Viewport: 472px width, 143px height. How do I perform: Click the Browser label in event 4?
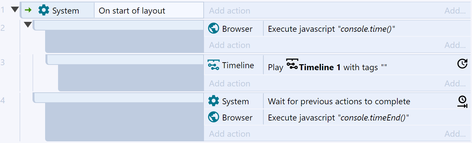(237, 118)
